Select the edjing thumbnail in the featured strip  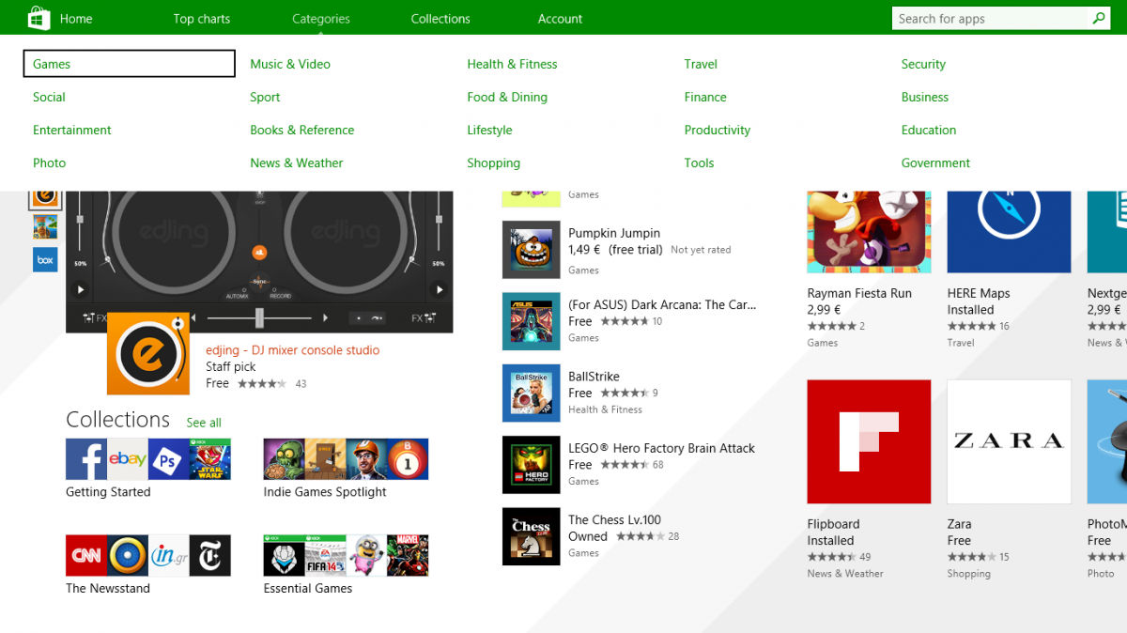(x=45, y=198)
